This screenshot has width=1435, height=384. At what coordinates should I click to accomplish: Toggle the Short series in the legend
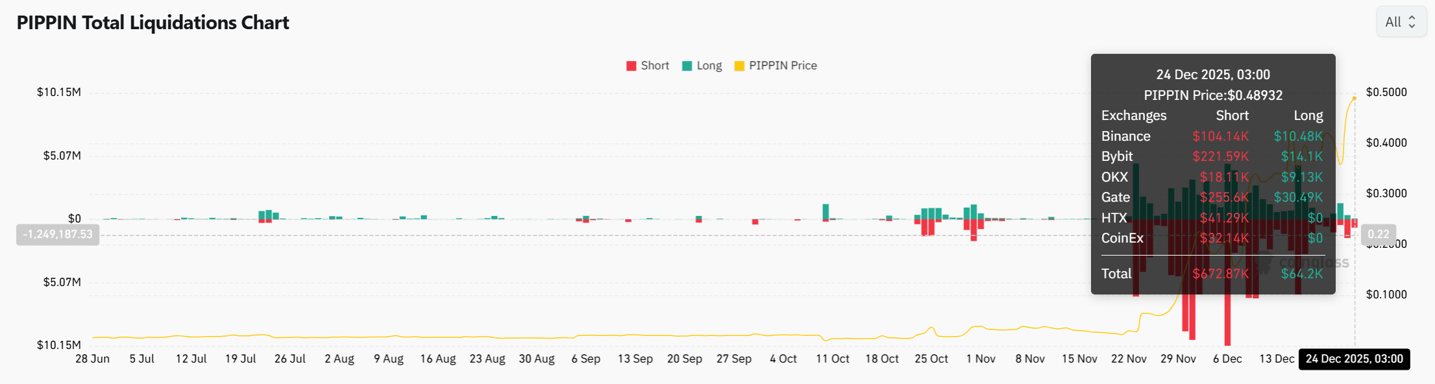pos(647,66)
